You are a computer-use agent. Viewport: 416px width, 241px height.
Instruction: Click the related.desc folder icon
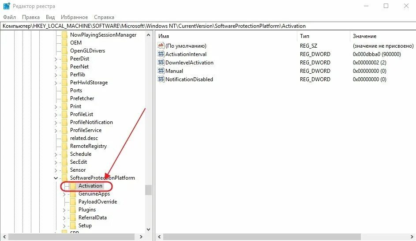[64, 138]
